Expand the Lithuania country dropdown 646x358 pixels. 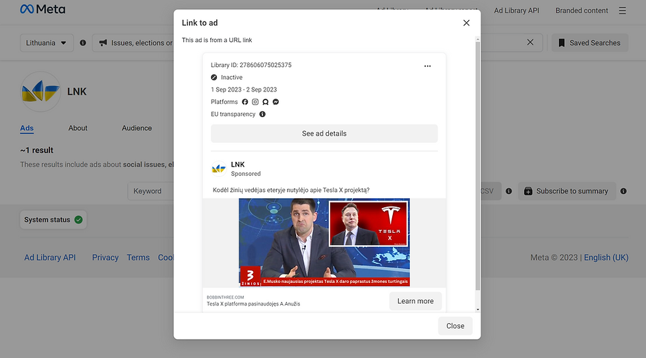coord(47,43)
